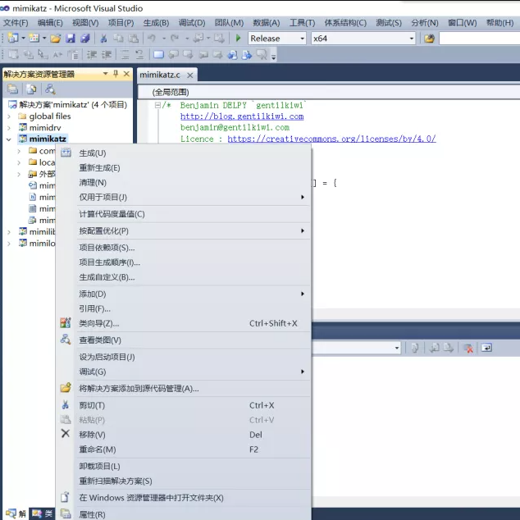Image resolution: width=520 pixels, height=520 pixels.
Task: Toggle bookmark with the blue rectangle icon
Action: click(x=158, y=54)
